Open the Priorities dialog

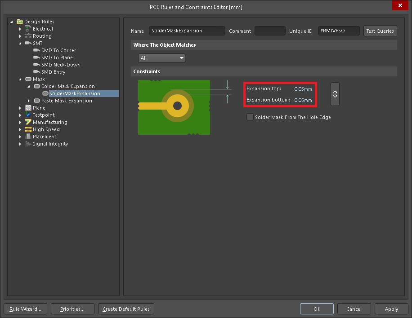tap(72, 309)
